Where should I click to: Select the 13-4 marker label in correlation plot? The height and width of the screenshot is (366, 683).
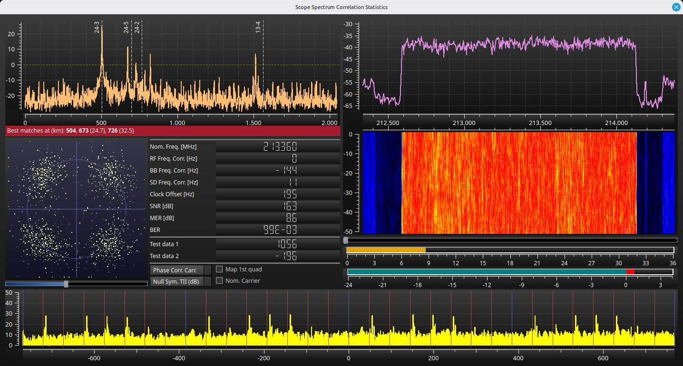click(x=258, y=27)
